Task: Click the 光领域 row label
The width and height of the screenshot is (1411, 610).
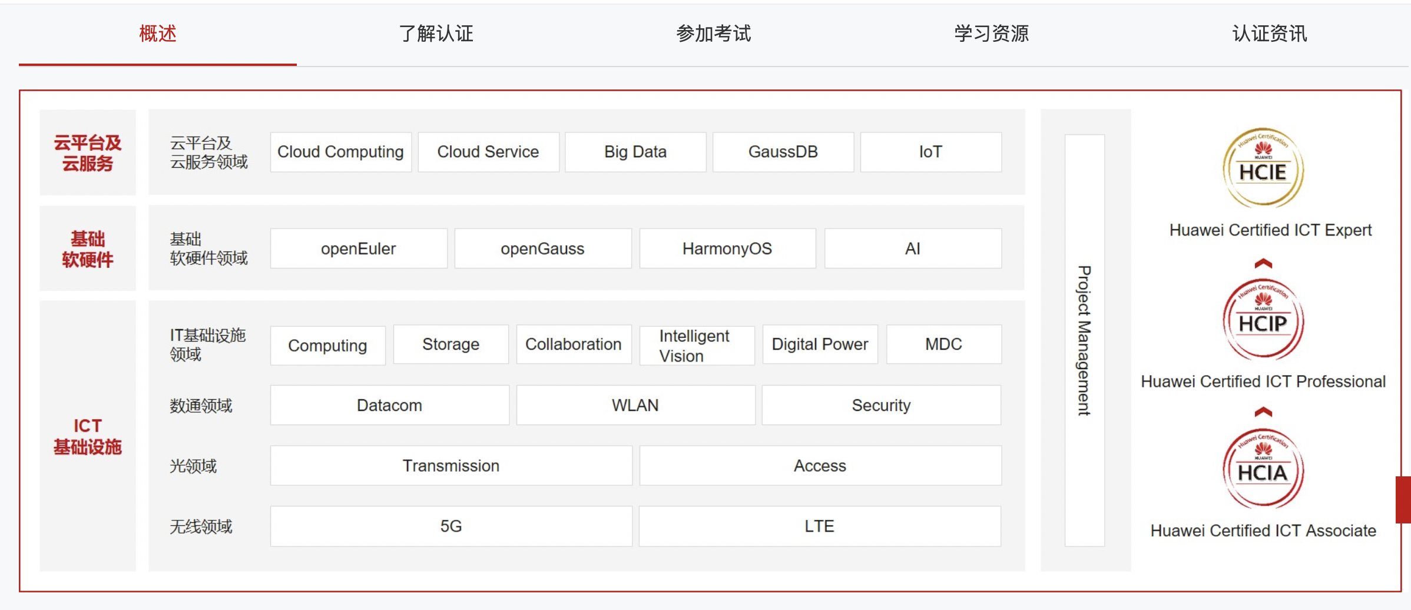Action: pos(193,466)
